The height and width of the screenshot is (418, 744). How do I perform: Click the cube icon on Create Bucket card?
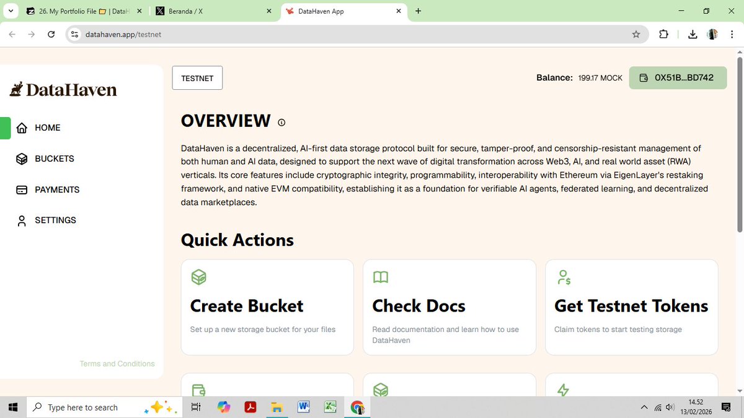(198, 277)
